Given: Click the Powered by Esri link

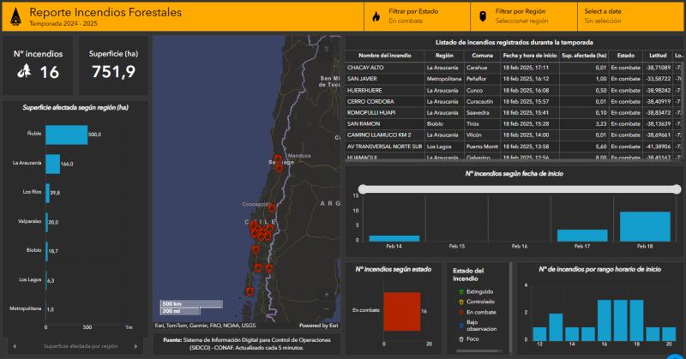Looking at the screenshot, I should (x=318, y=326).
